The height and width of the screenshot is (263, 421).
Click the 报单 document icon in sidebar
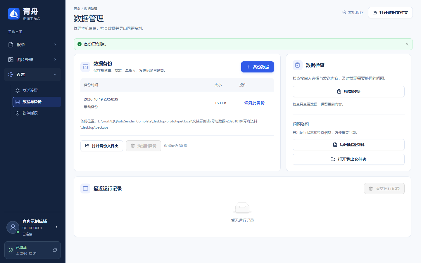11,45
